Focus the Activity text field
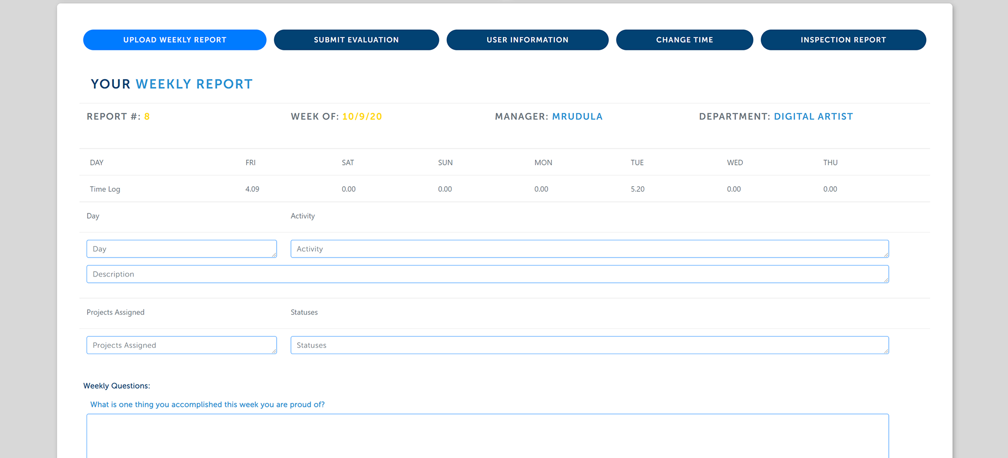Image resolution: width=1008 pixels, height=458 pixels. coord(590,249)
